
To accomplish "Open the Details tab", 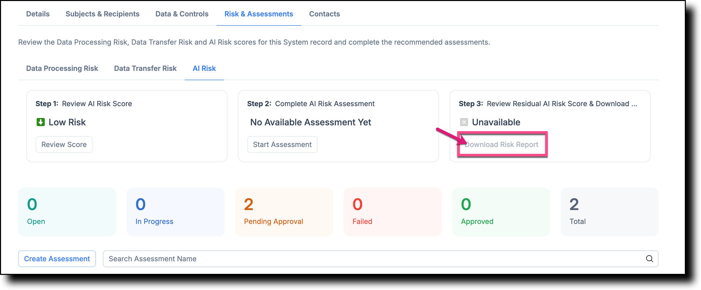I will pos(38,14).
